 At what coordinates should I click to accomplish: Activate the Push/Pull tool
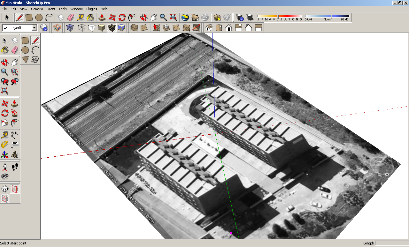pos(101,18)
